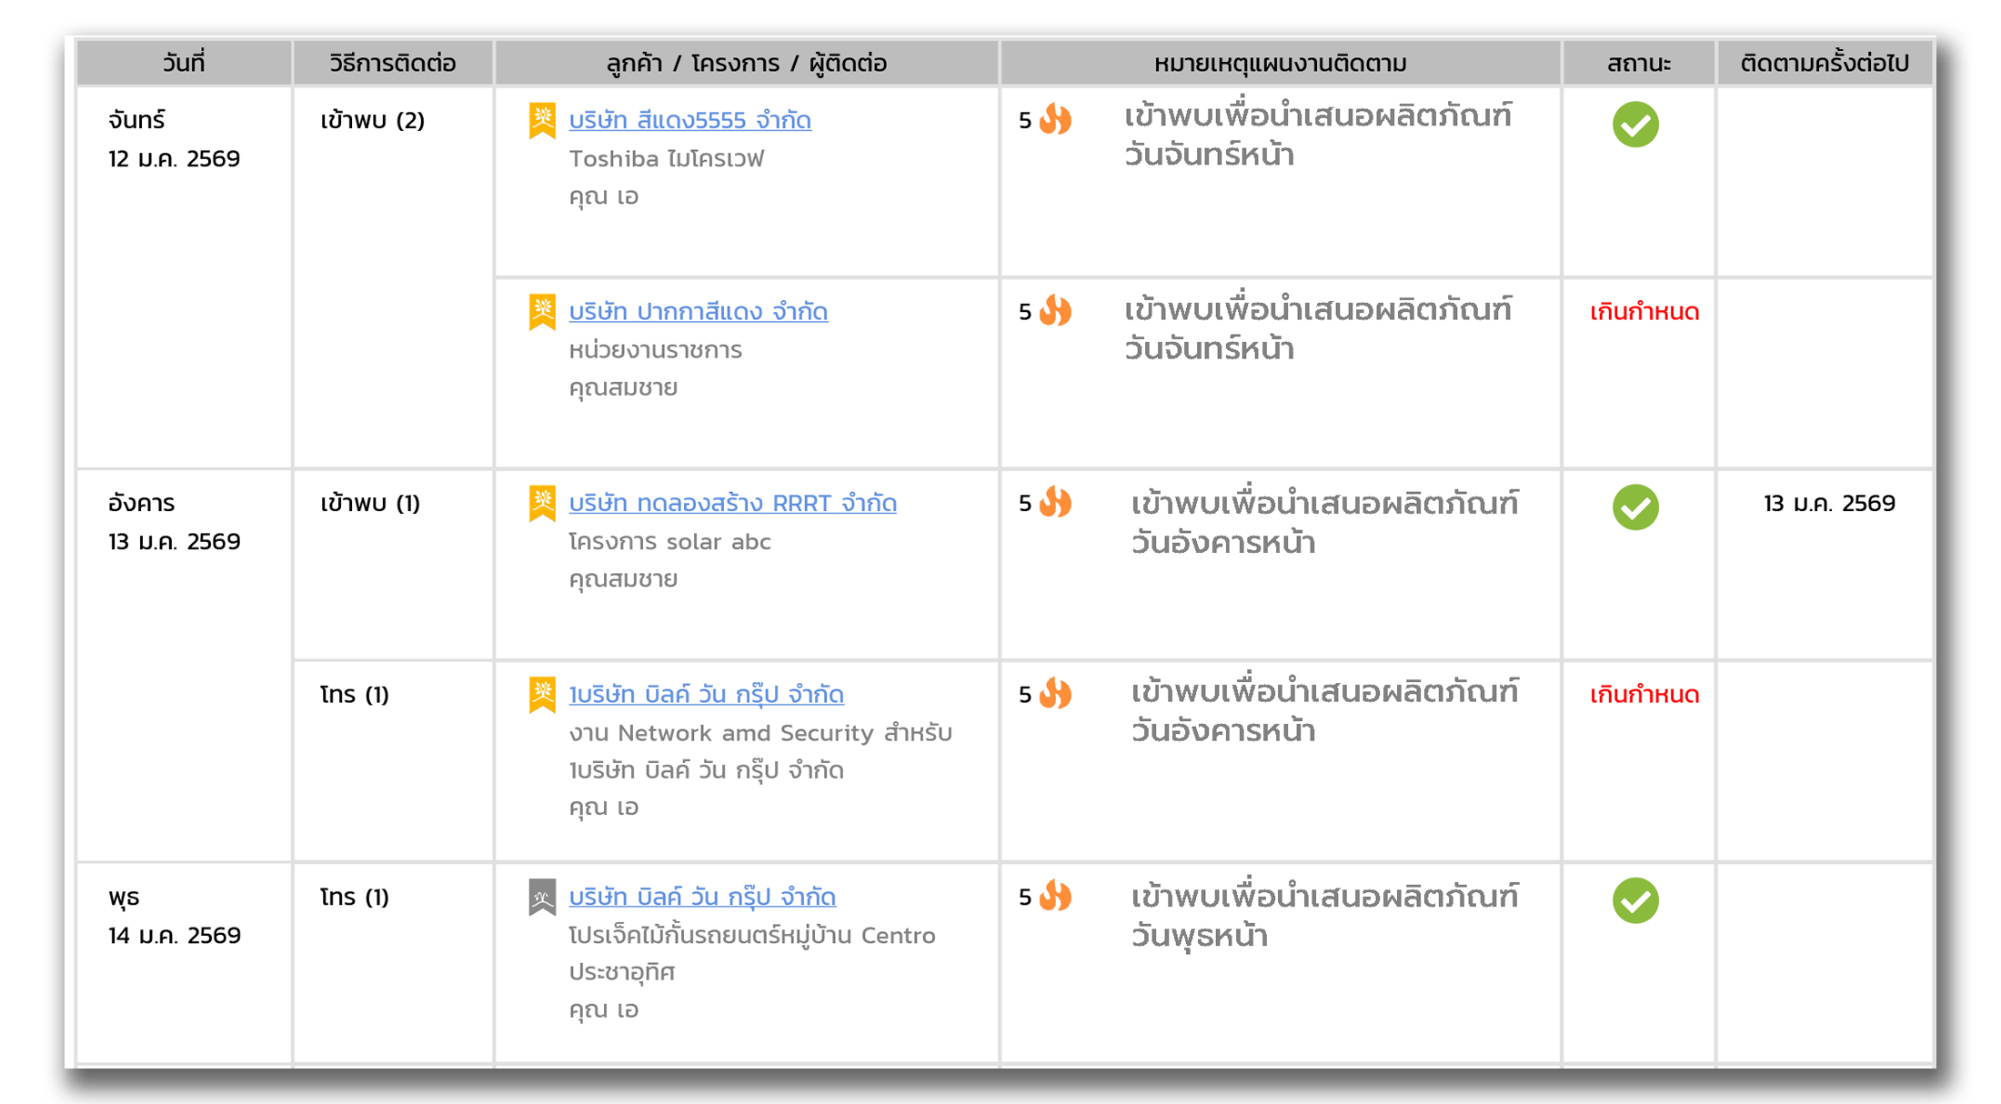Click the วันที่ column header
Image resolution: width=2001 pixels, height=1104 pixels.
click(x=182, y=63)
